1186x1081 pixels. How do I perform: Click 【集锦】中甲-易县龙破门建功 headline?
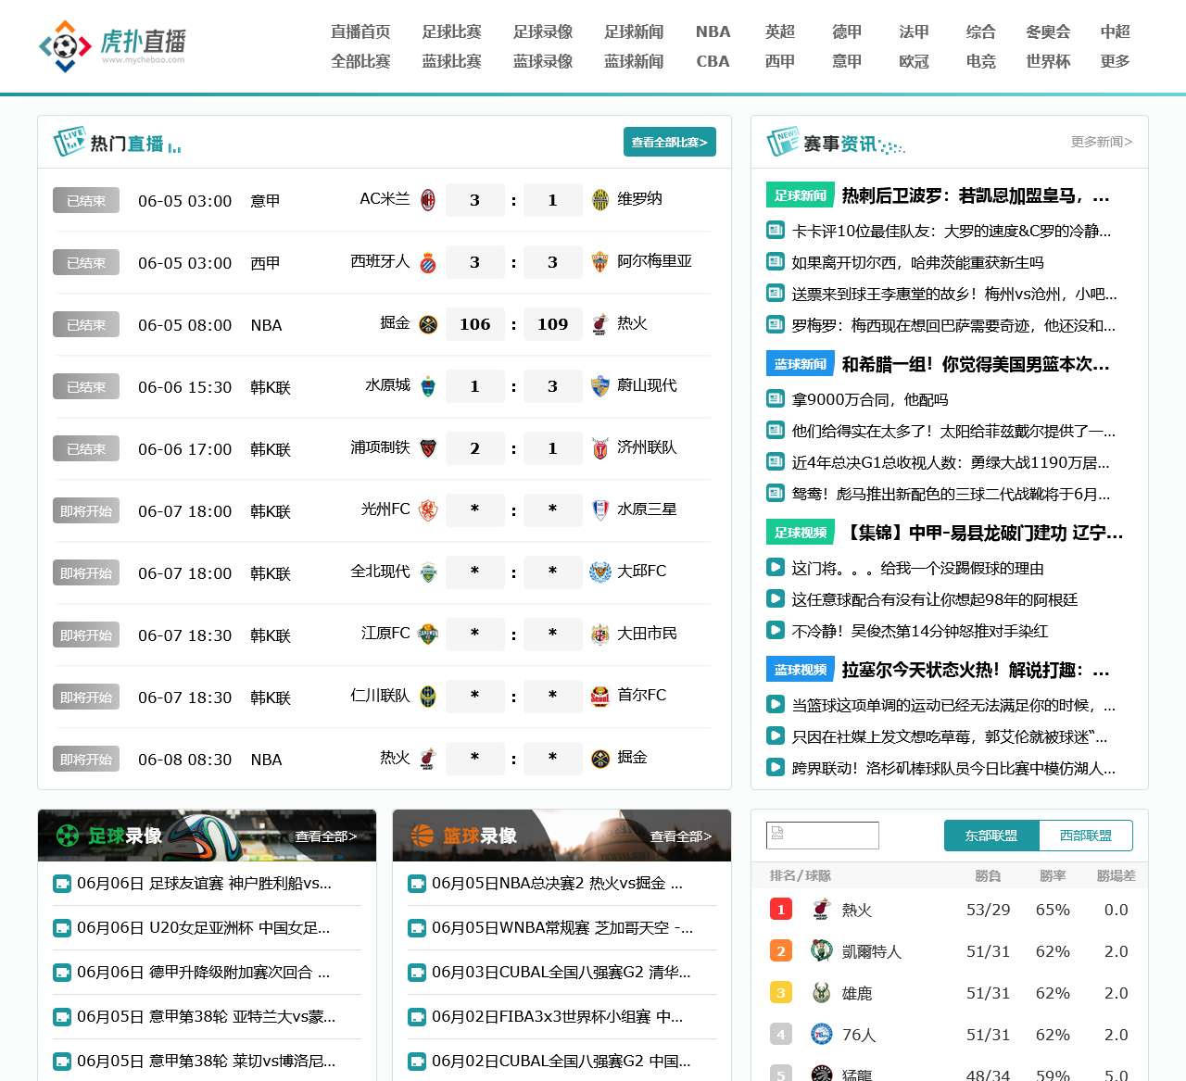point(983,533)
